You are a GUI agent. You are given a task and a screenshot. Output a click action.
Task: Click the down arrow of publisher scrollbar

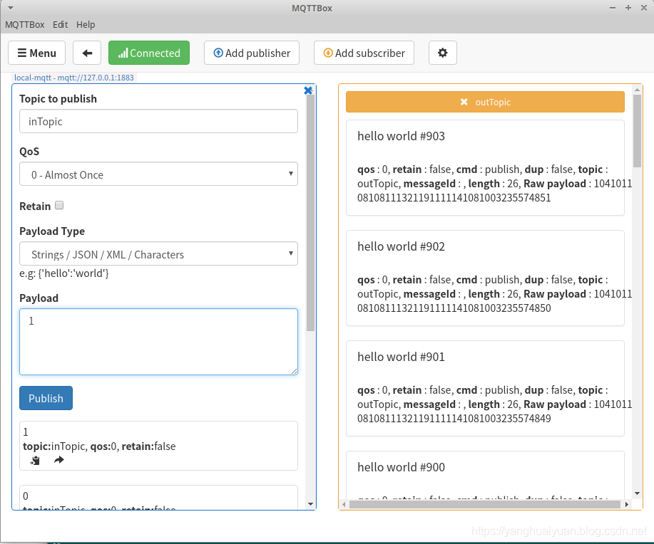(x=310, y=504)
